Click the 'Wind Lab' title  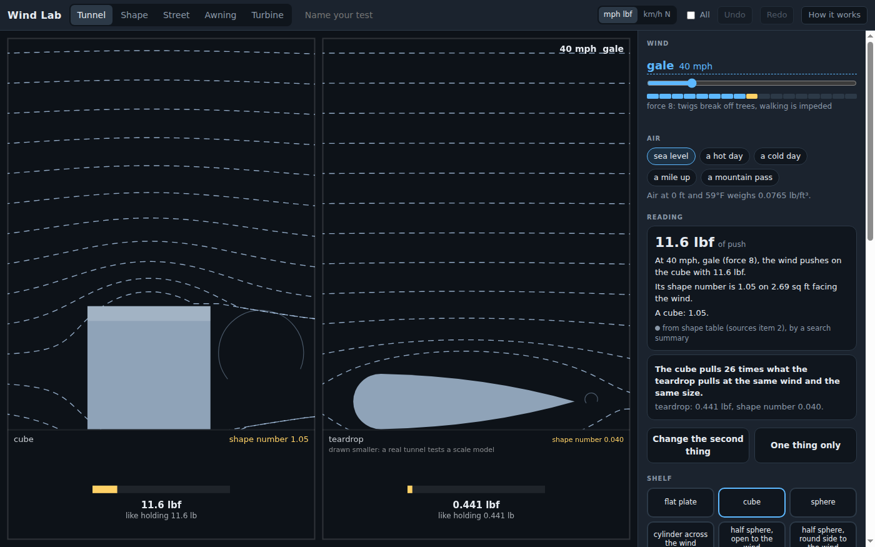[34, 15]
